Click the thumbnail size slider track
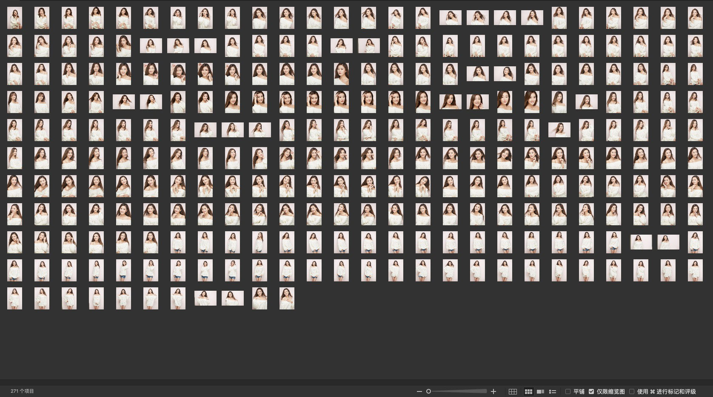 (x=459, y=391)
